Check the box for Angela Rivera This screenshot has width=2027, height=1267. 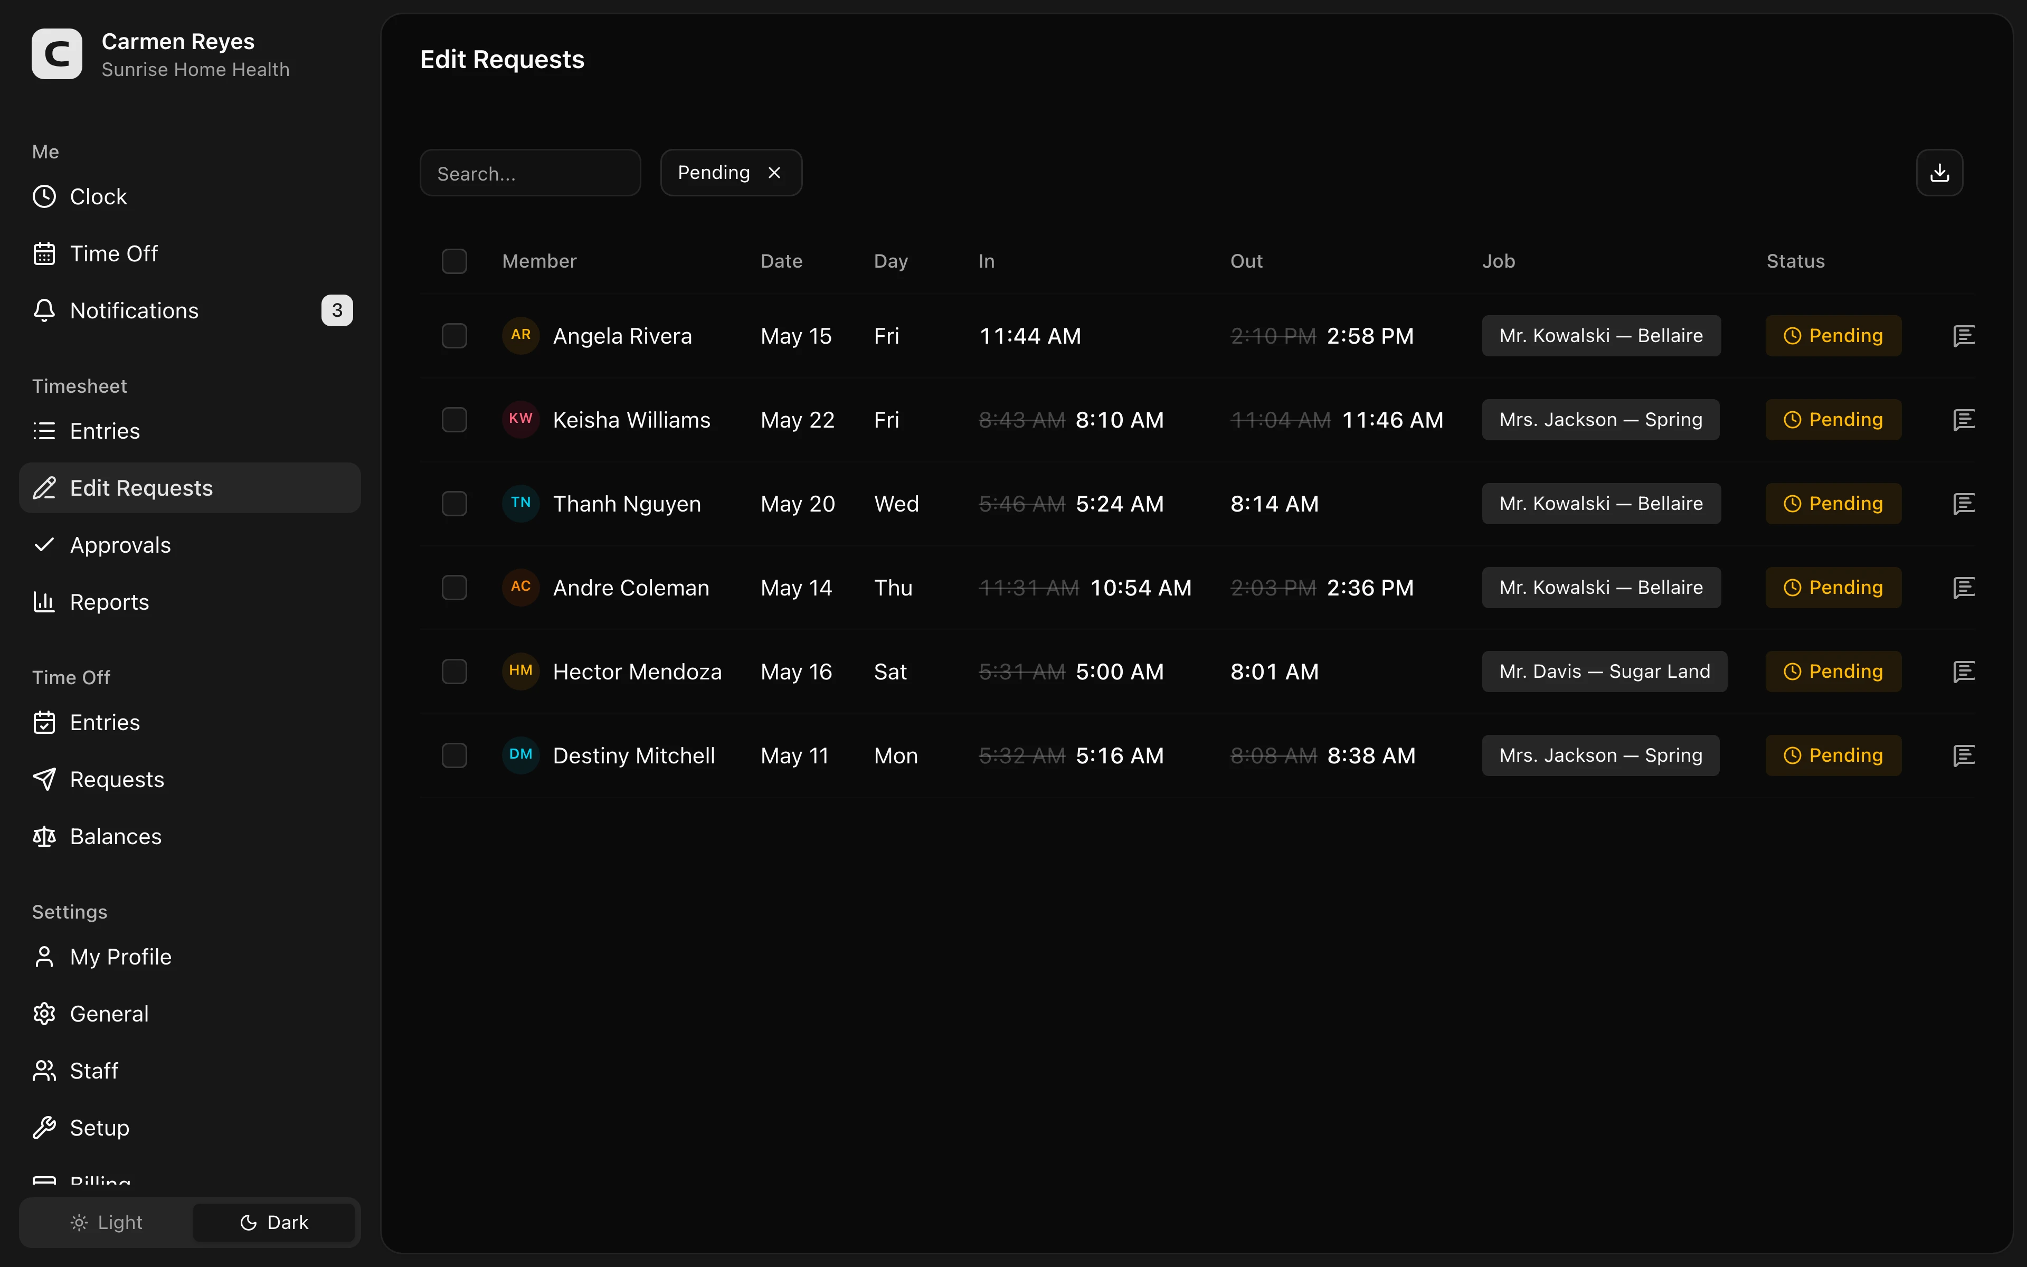454,336
